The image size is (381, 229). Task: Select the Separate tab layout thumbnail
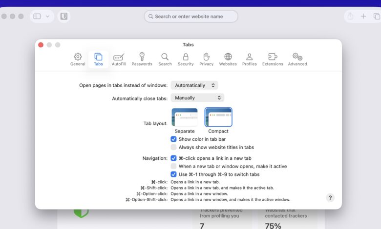click(x=185, y=117)
